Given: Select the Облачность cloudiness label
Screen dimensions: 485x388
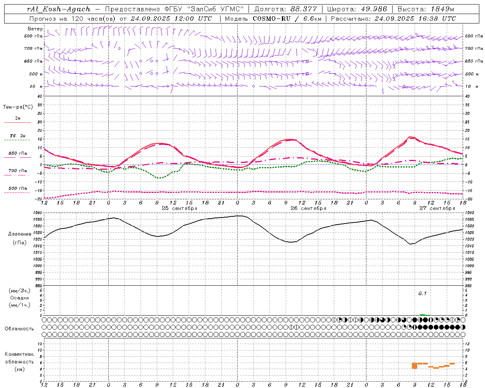Looking at the screenshot, I should click(x=19, y=329).
